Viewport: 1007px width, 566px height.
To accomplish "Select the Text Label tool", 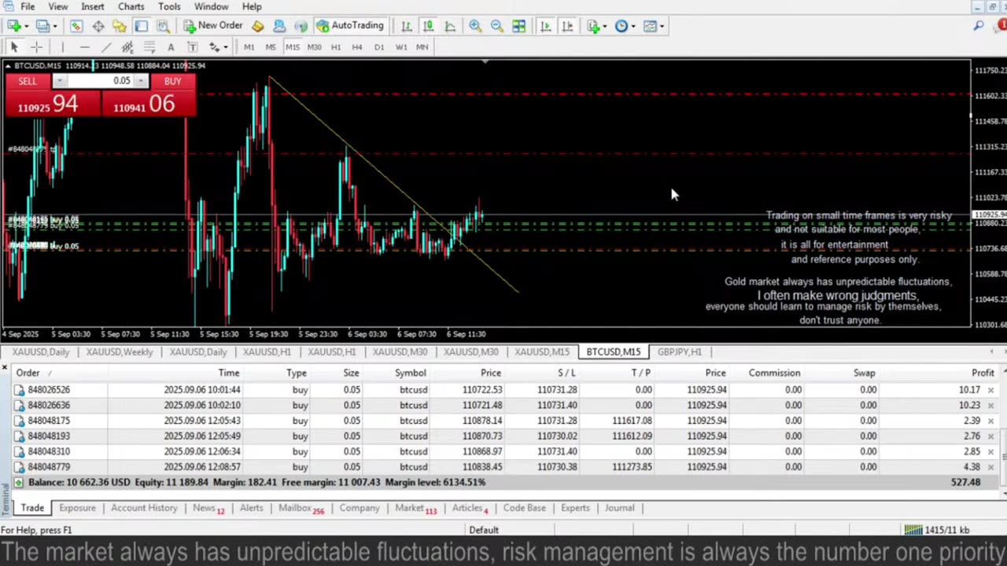I will [192, 47].
